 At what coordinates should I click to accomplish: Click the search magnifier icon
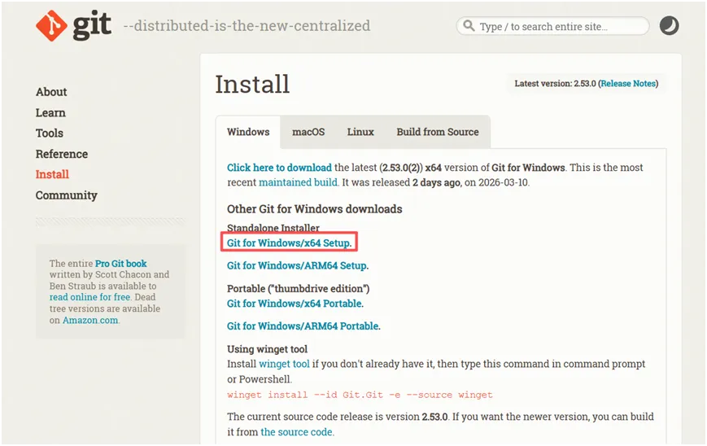(x=469, y=26)
